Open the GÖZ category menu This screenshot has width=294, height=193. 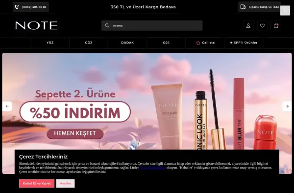(89, 43)
